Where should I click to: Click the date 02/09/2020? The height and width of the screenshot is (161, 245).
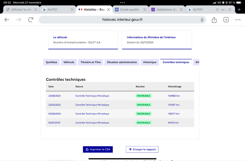tap(55, 114)
